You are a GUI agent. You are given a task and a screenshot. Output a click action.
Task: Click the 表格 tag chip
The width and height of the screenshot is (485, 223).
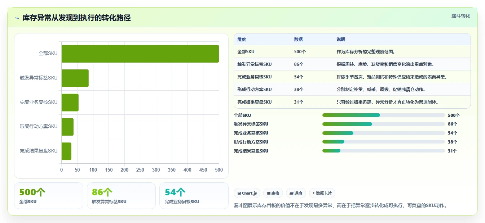(273, 193)
